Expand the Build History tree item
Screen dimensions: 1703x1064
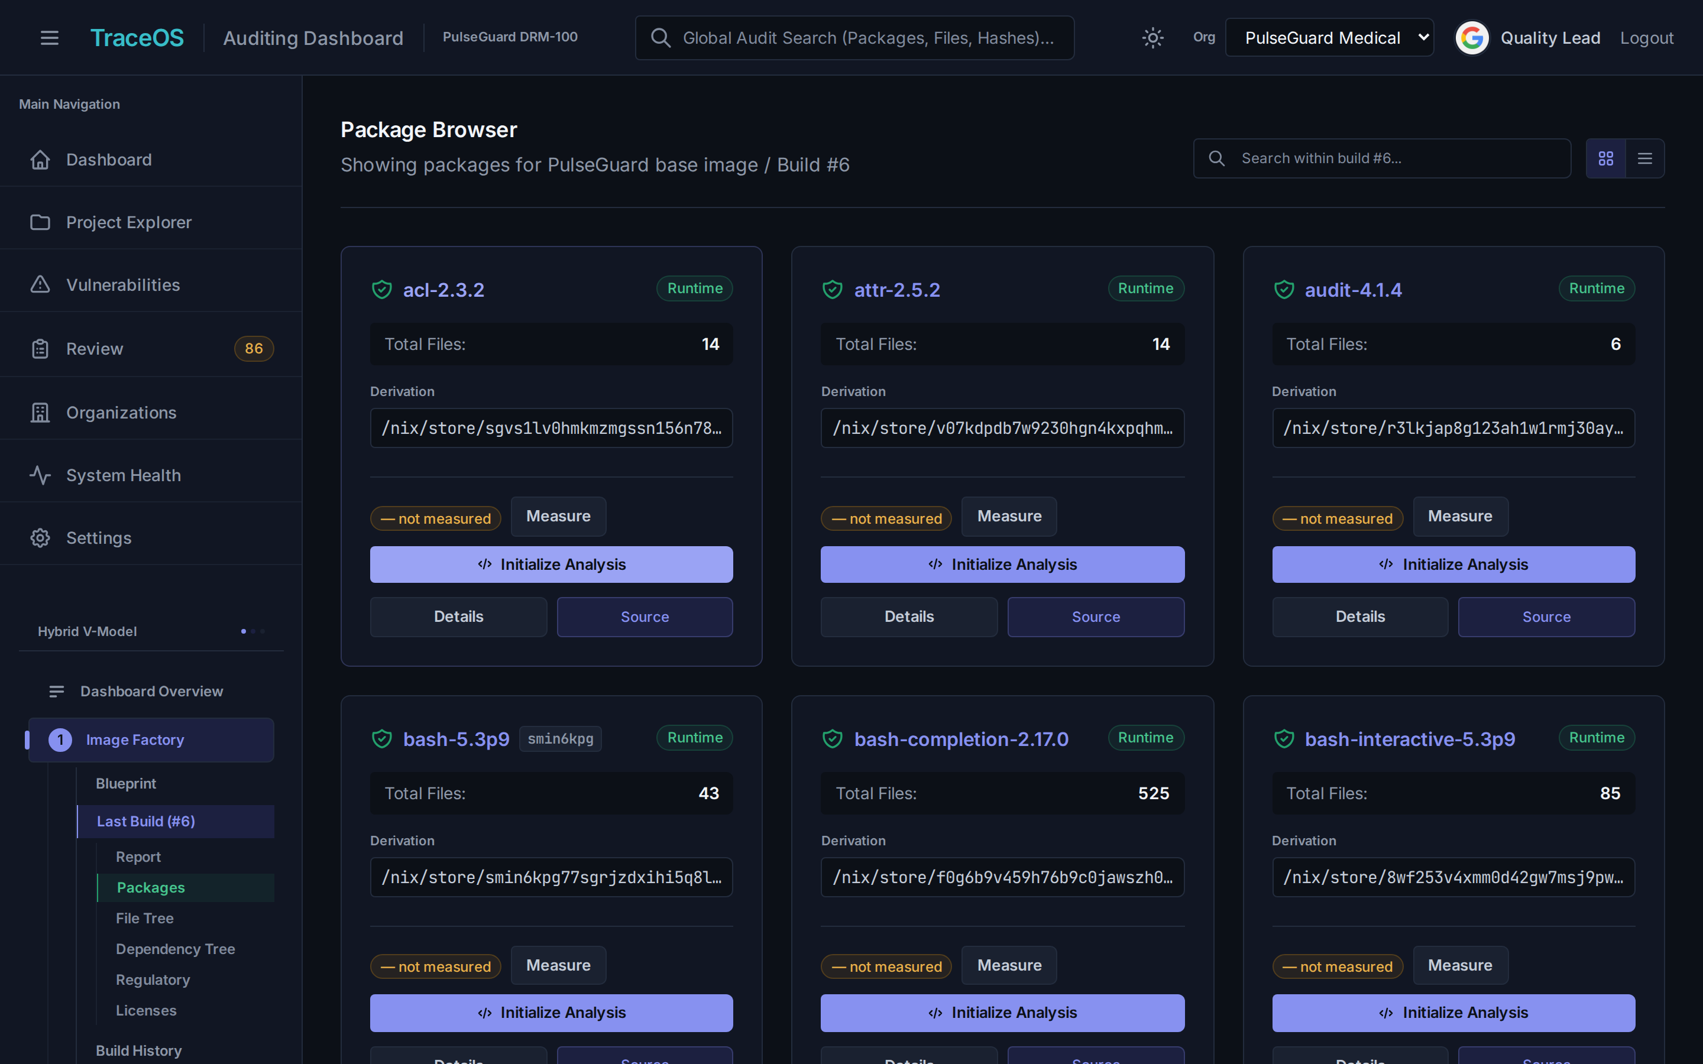coord(138,1050)
